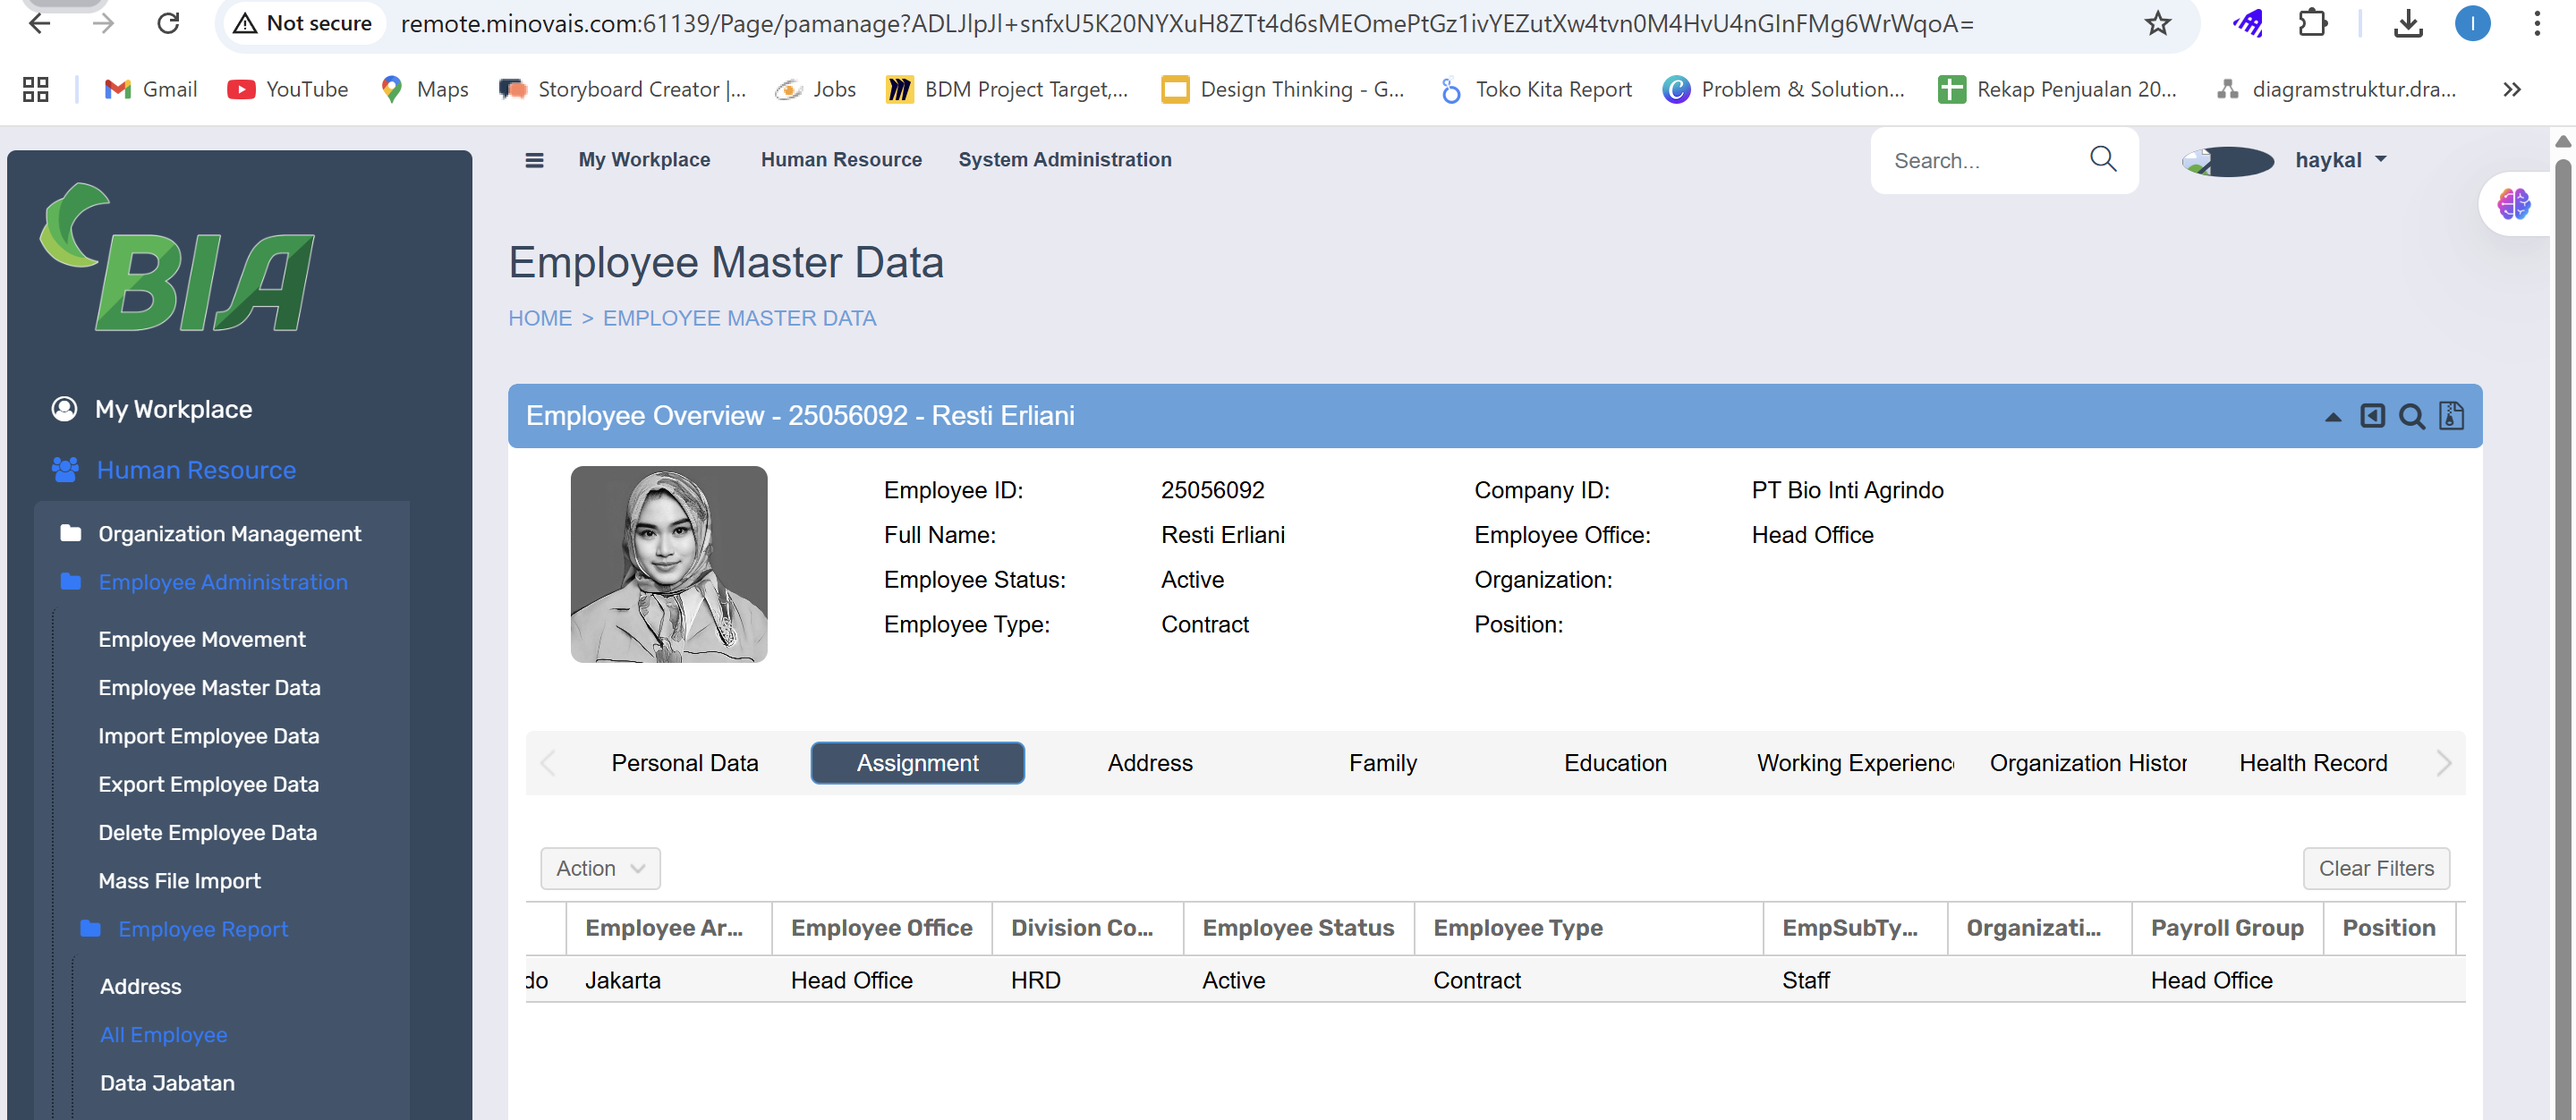This screenshot has height=1120, width=2576.
Task: Click the EMPLOYEE MASTER DATA breadcrumb
Action: tap(739, 318)
